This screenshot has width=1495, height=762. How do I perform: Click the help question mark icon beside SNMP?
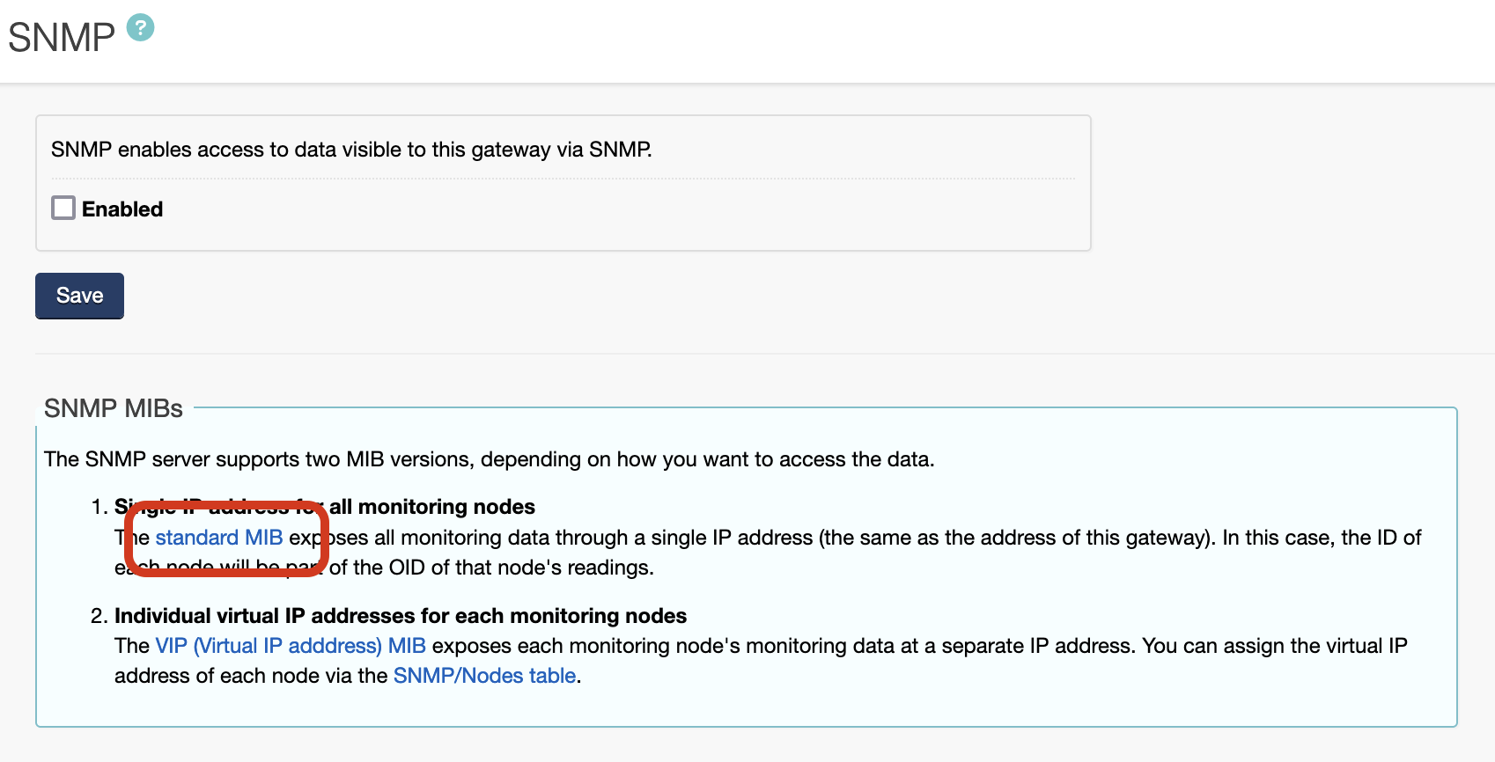point(140,27)
